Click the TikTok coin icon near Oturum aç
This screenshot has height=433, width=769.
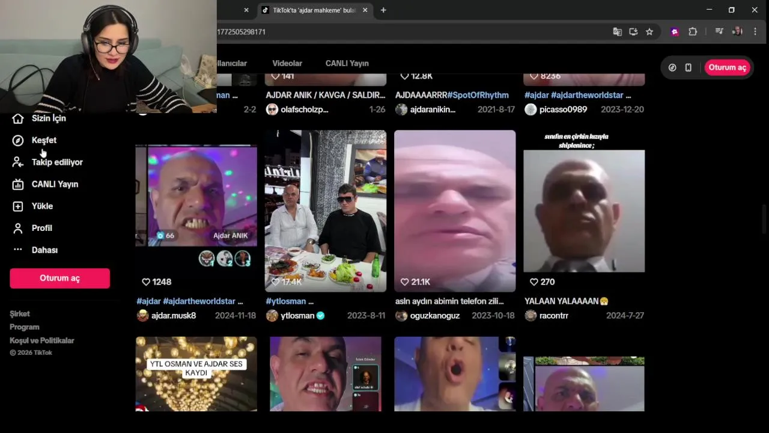672,67
